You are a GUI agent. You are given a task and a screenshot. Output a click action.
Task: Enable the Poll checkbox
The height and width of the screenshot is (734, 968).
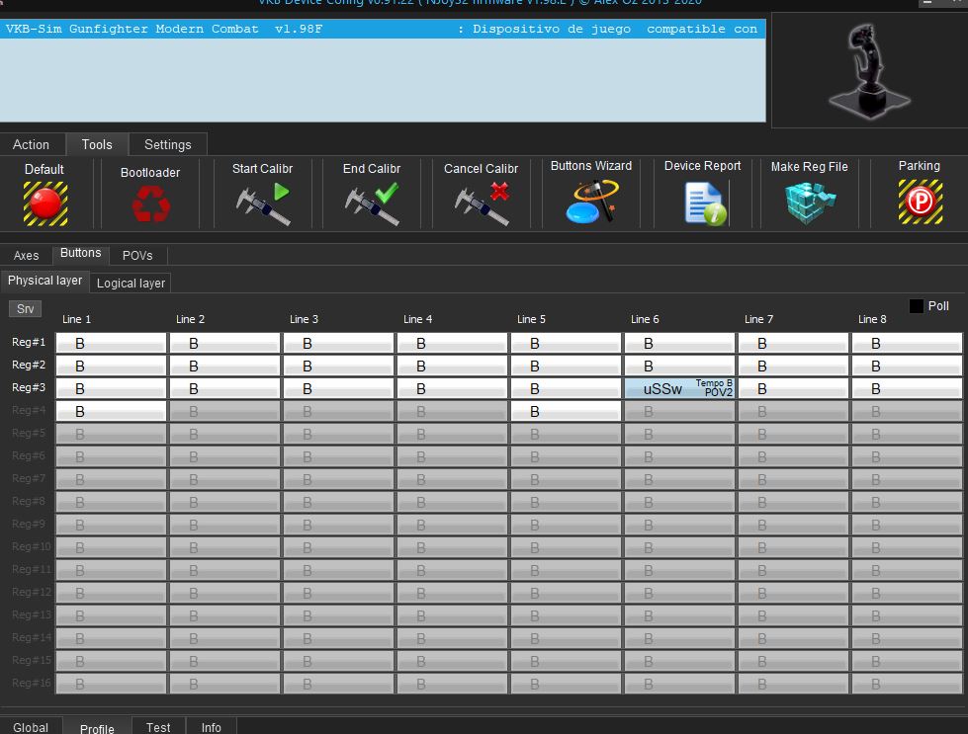(x=917, y=306)
